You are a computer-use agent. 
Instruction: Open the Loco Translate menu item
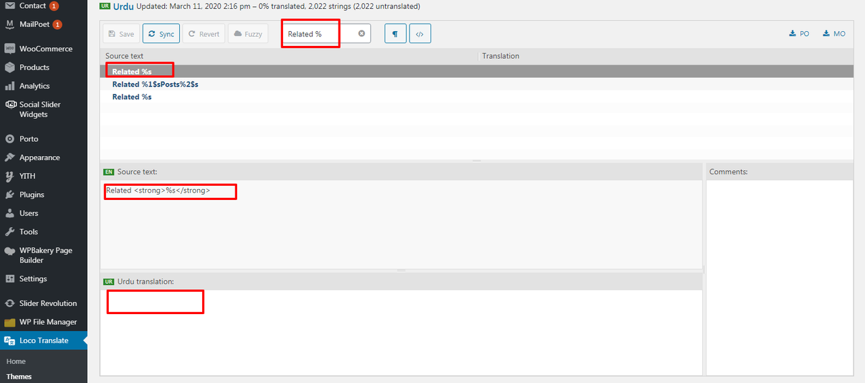point(44,340)
